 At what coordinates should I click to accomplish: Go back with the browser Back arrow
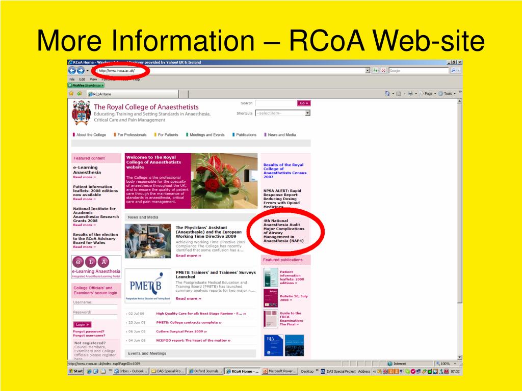pyautogui.click(x=72, y=70)
